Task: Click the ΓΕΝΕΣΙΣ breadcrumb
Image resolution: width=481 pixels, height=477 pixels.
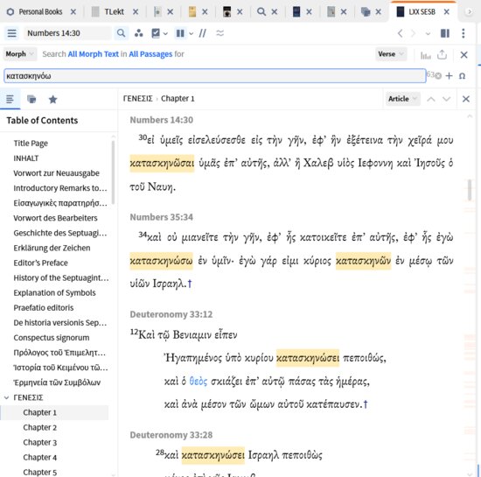Action: click(x=137, y=99)
